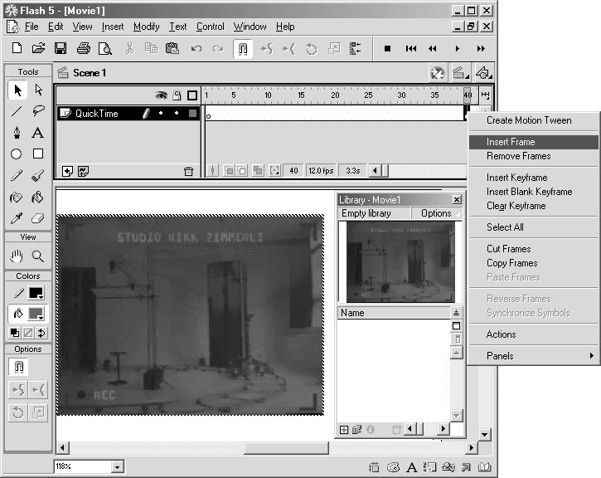The image size is (601, 478).
Task: Click the Align toolbar icon
Action: coord(355,49)
